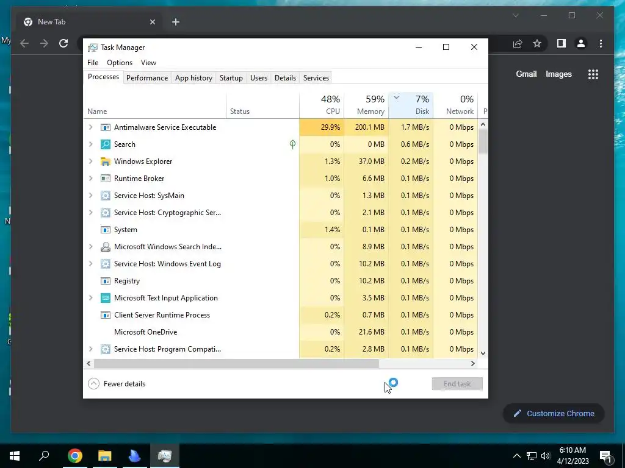Open the notification center icon
Screen dimensions: 625x468
(605, 456)
